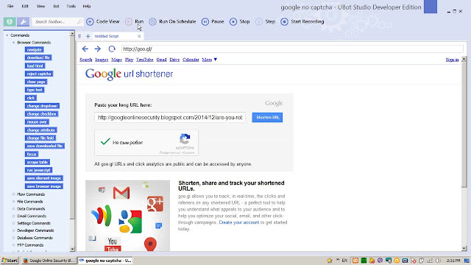471x265 pixels.
Task: Click the http://goo.gl/ address bar
Action: [292, 49]
